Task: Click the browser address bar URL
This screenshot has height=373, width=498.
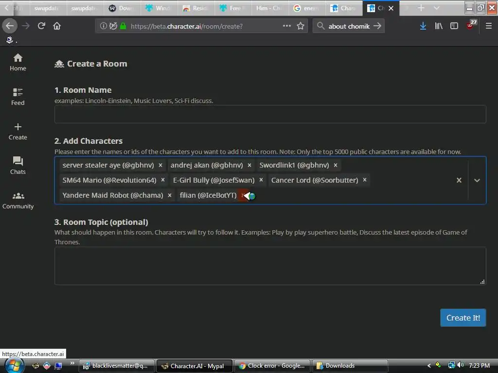Action: (187, 26)
